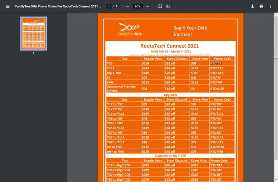Click promo code RTUTB7

pyautogui.click(x=216, y=165)
